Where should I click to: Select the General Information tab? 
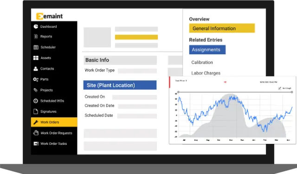tap(222, 28)
